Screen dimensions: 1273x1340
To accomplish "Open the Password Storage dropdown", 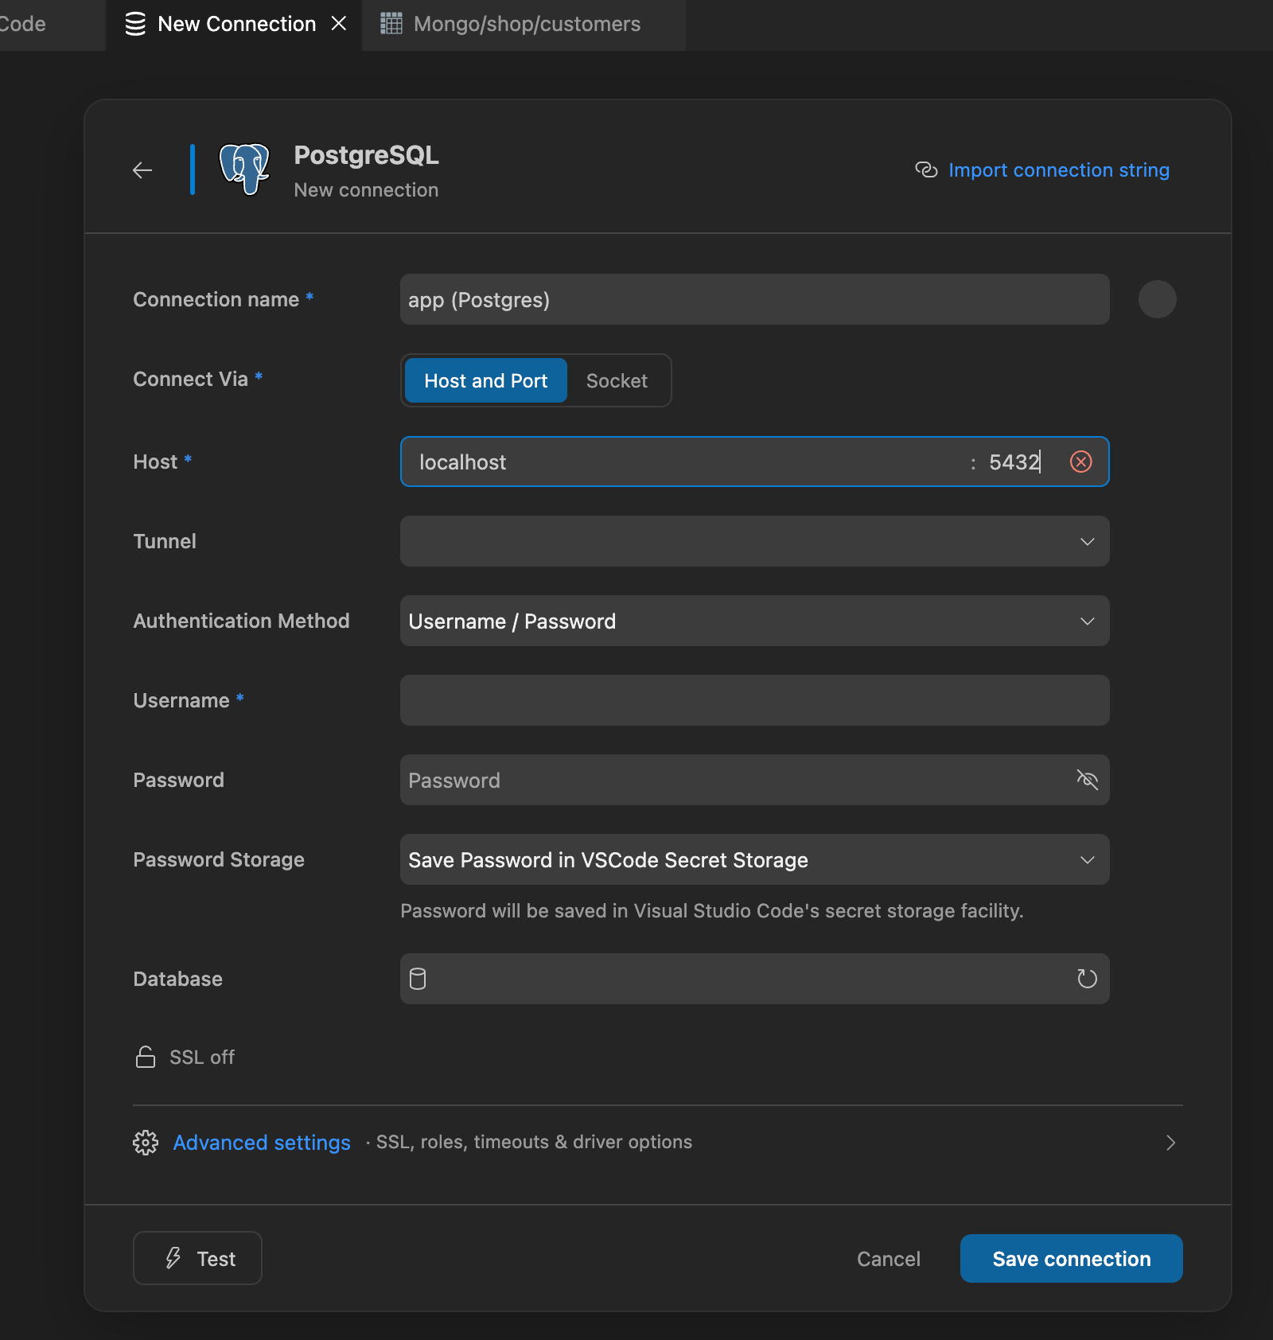I will 755,859.
